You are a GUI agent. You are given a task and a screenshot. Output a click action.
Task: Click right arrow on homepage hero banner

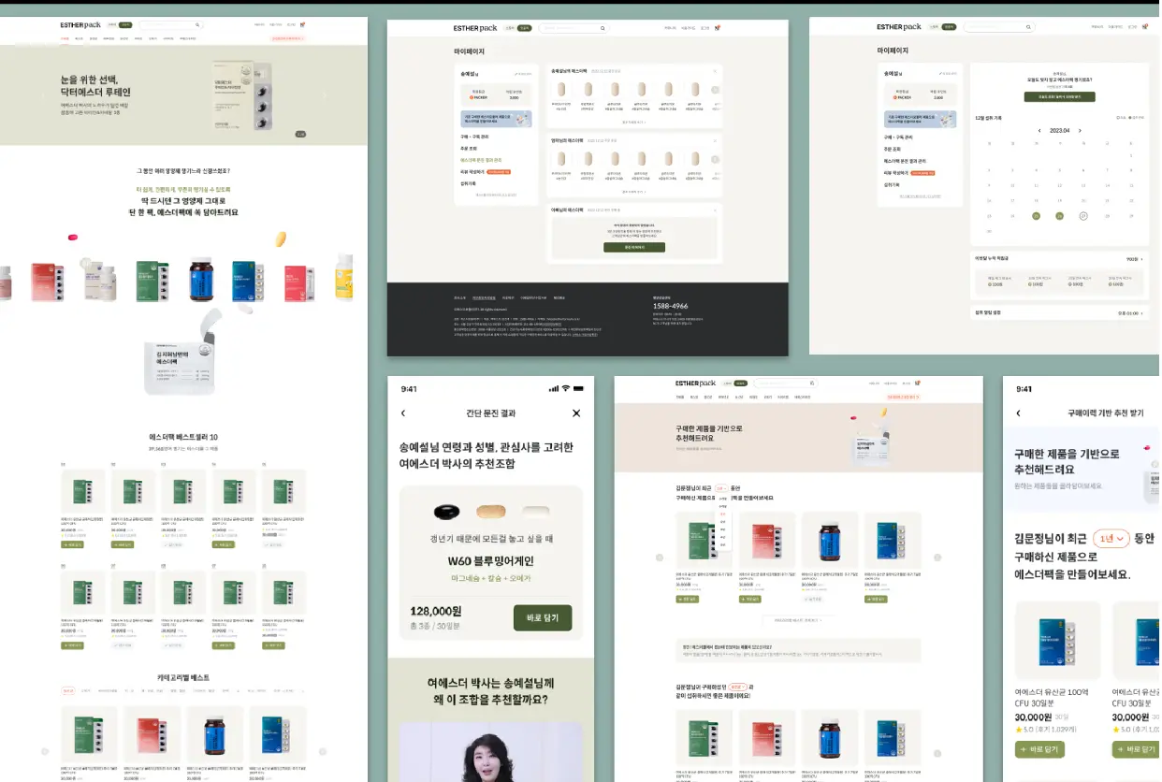[x=325, y=94]
